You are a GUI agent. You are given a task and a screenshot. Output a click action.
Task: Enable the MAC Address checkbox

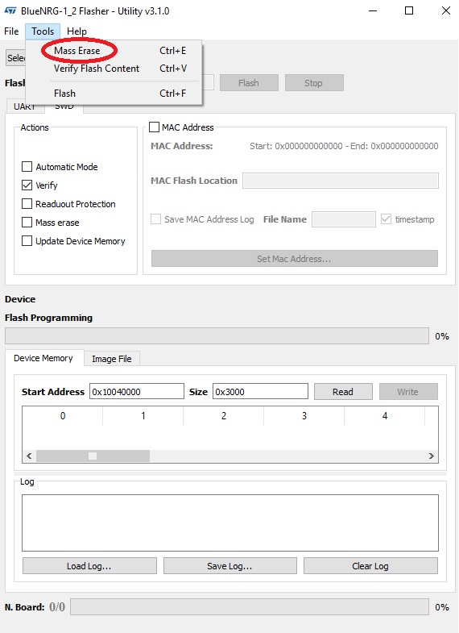click(155, 127)
